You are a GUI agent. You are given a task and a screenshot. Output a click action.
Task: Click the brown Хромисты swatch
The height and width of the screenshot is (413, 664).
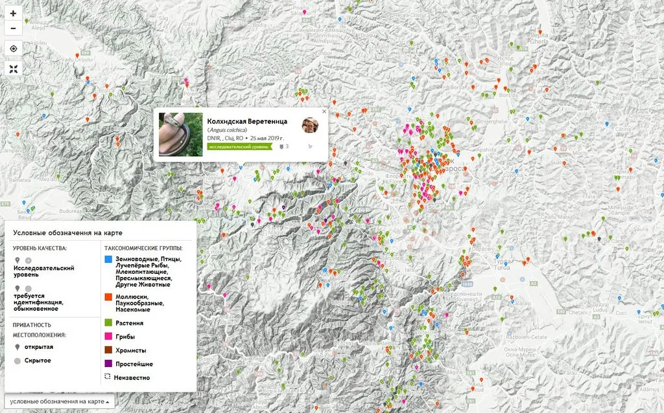(x=108, y=350)
